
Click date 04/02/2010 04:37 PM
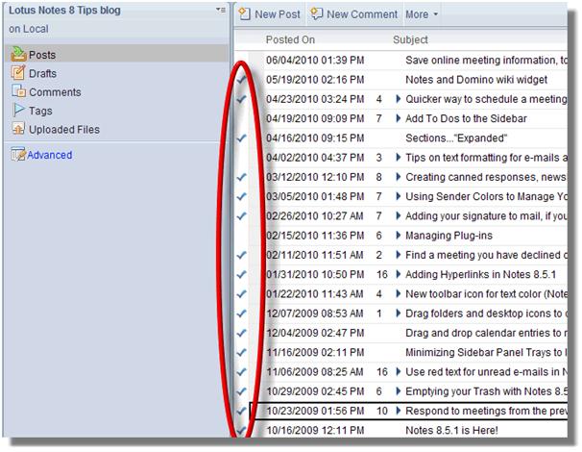315,158
